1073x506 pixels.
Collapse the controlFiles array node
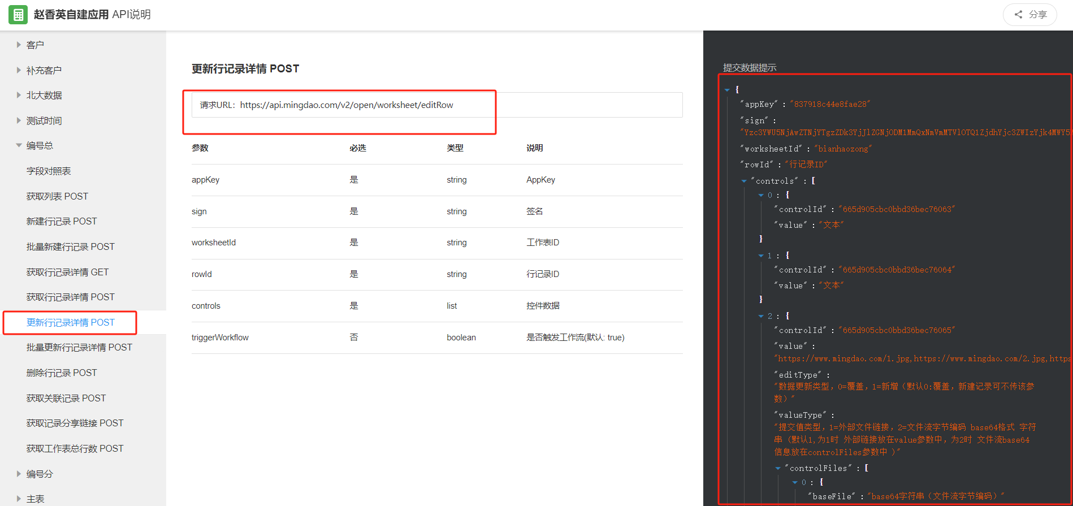tap(778, 469)
